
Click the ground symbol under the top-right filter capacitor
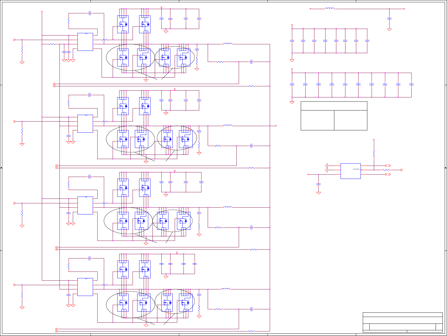(389, 30)
